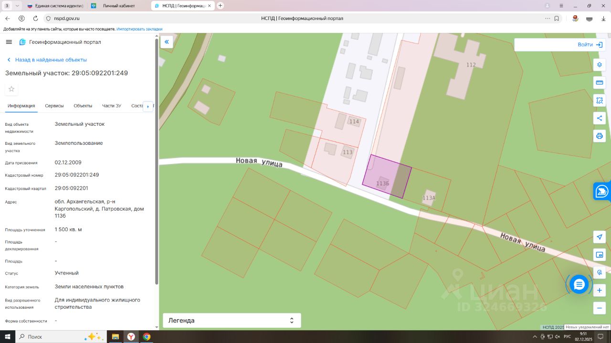
Task: Open the map layers tool
Action: pos(600,64)
